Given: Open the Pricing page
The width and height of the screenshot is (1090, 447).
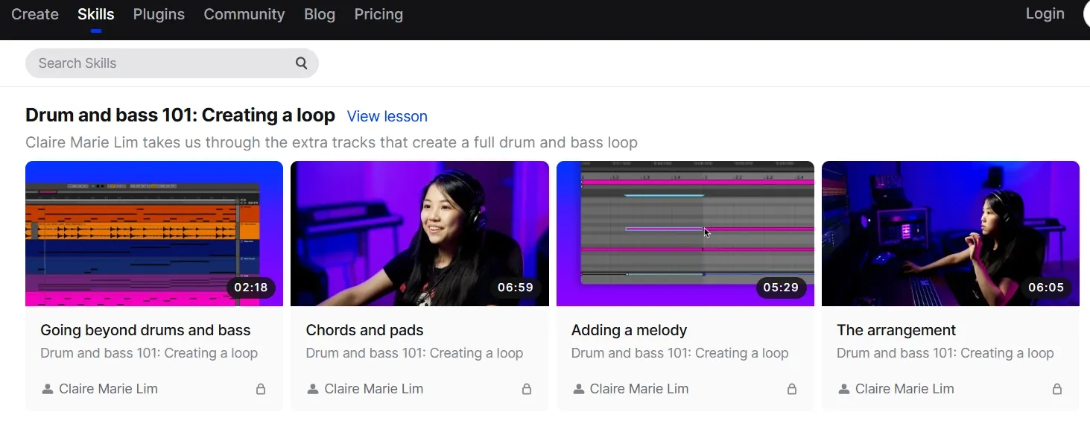Looking at the screenshot, I should pos(378,14).
